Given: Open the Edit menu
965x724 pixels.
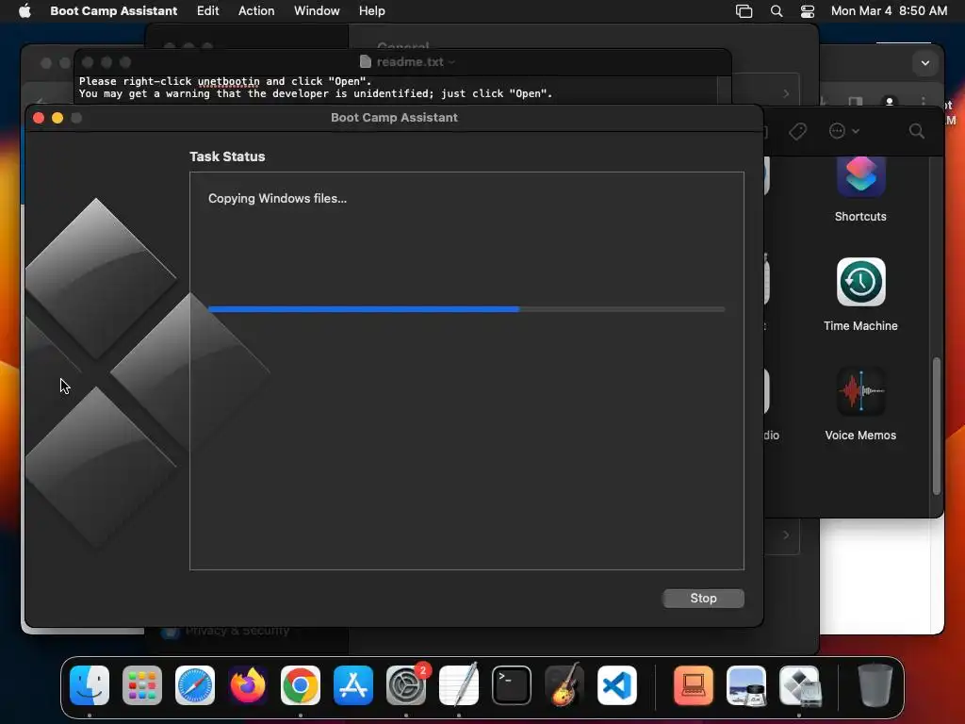Looking at the screenshot, I should (x=207, y=10).
